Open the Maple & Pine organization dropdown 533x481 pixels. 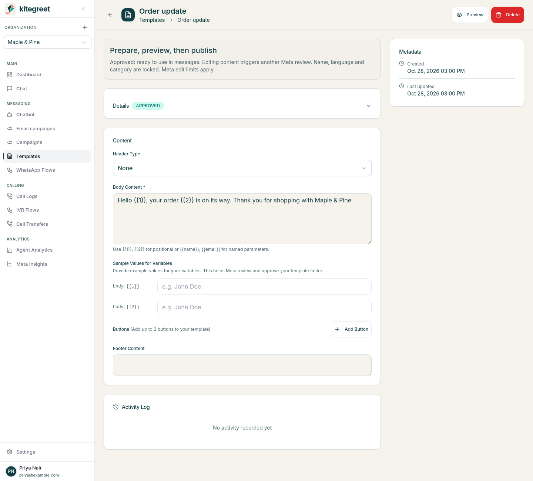point(47,42)
